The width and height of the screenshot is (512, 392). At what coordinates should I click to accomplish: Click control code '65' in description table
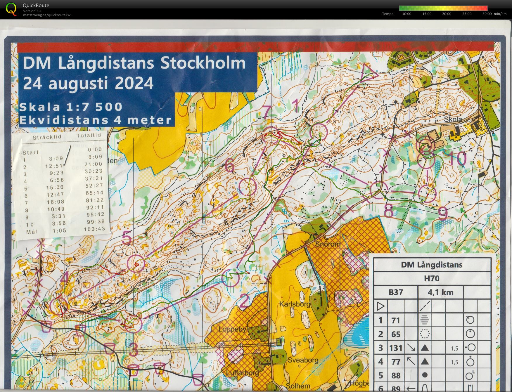(x=395, y=334)
